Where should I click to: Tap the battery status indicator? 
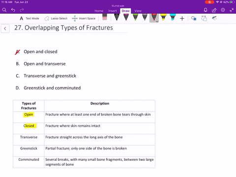click(x=232, y=2)
